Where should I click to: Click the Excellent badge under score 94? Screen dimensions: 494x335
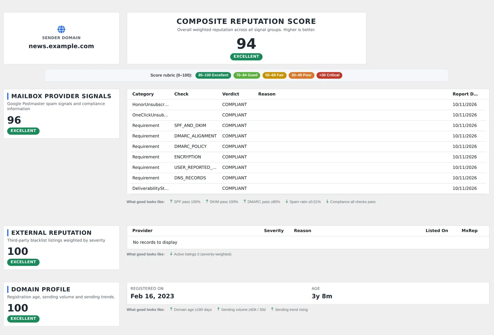246,56
